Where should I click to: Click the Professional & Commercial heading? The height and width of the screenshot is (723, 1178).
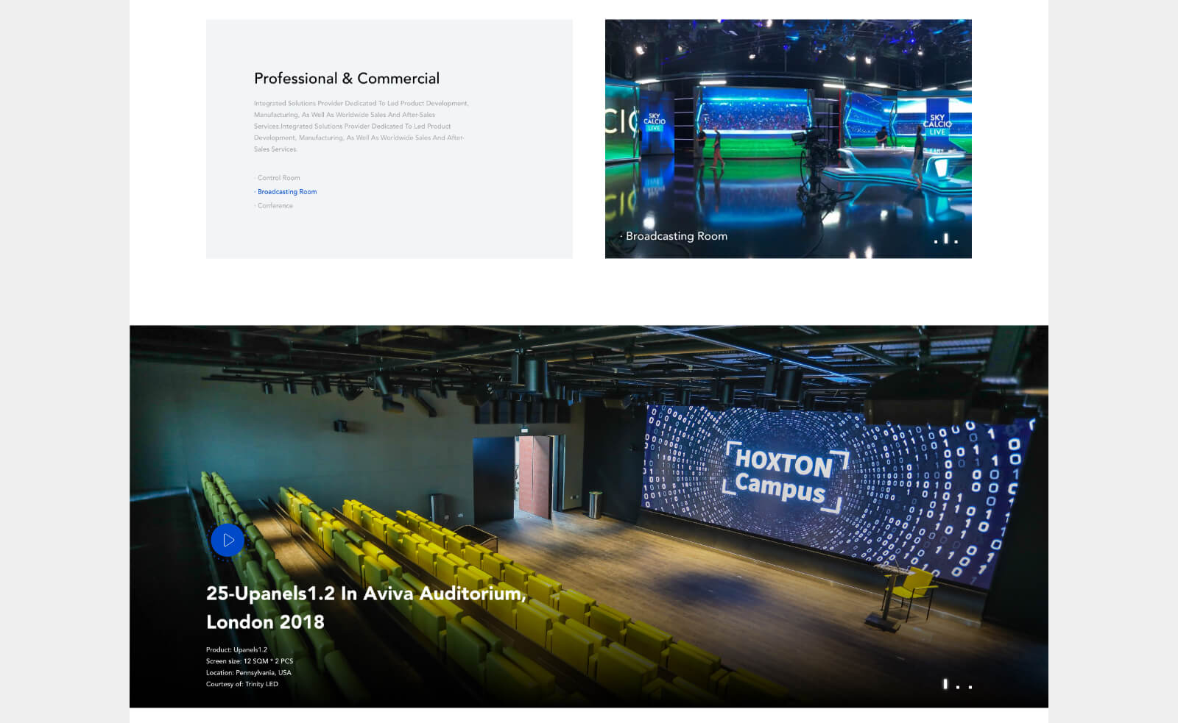point(346,79)
